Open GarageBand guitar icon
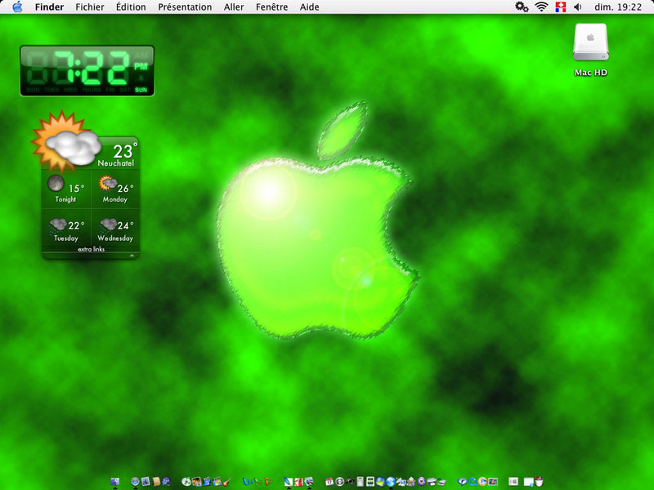 (x=227, y=482)
